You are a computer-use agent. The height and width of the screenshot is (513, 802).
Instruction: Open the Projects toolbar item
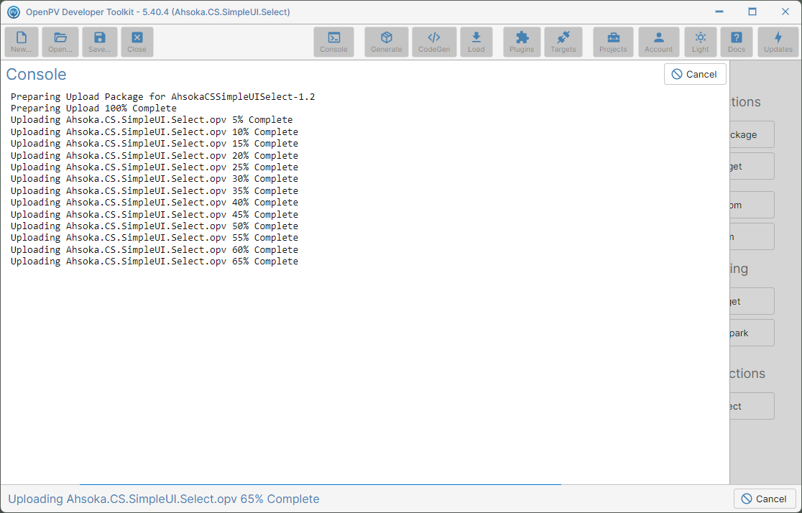[x=613, y=42]
